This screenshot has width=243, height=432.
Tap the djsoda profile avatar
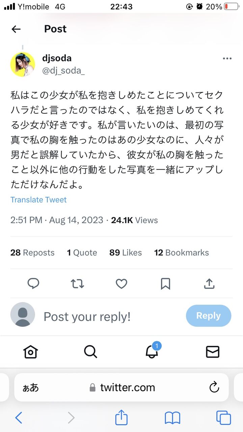tap(23, 64)
